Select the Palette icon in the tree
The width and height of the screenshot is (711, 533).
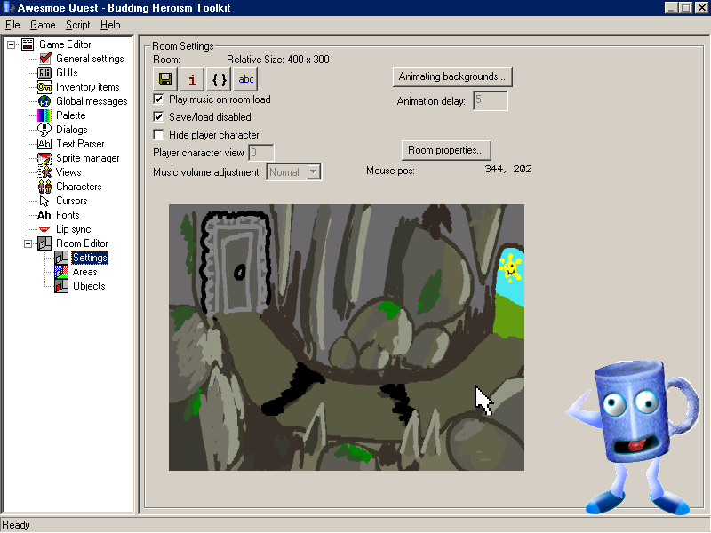[x=44, y=115]
